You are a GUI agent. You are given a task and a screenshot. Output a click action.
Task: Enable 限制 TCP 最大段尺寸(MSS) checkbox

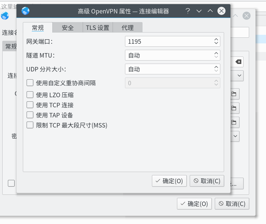tap(30, 125)
